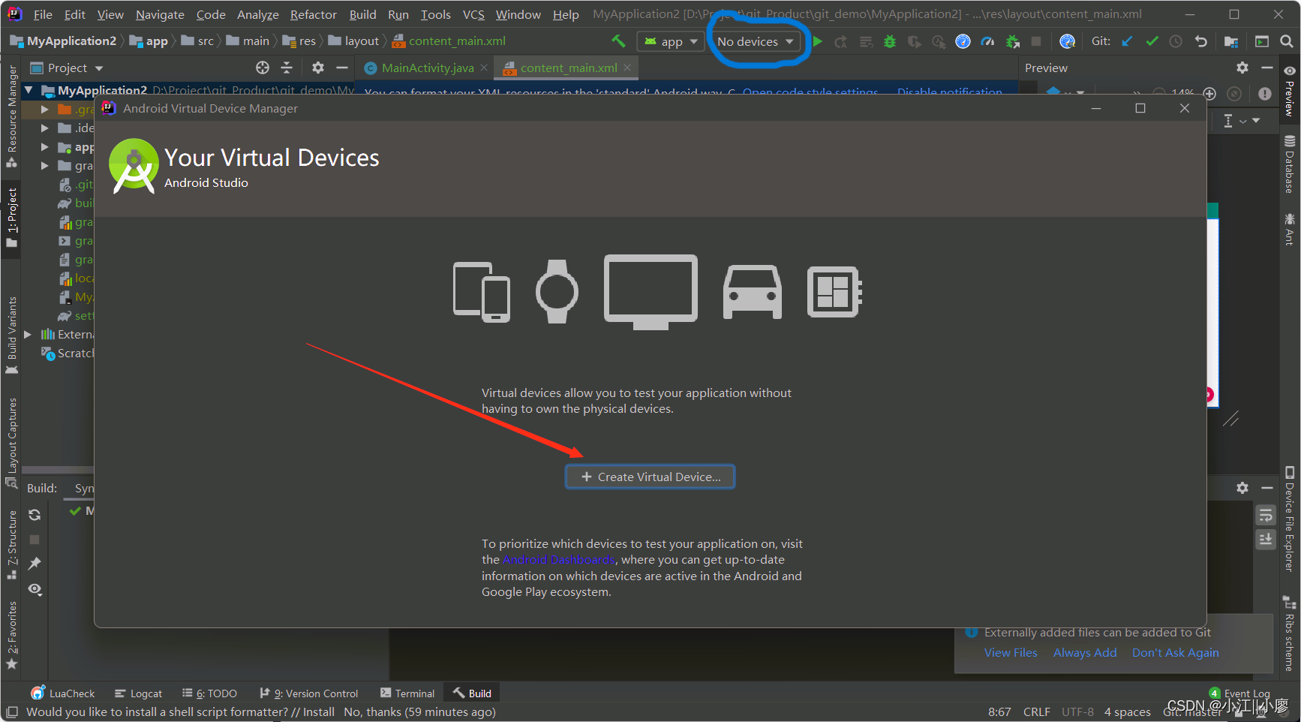Open the VCS menu

click(473, 14)
